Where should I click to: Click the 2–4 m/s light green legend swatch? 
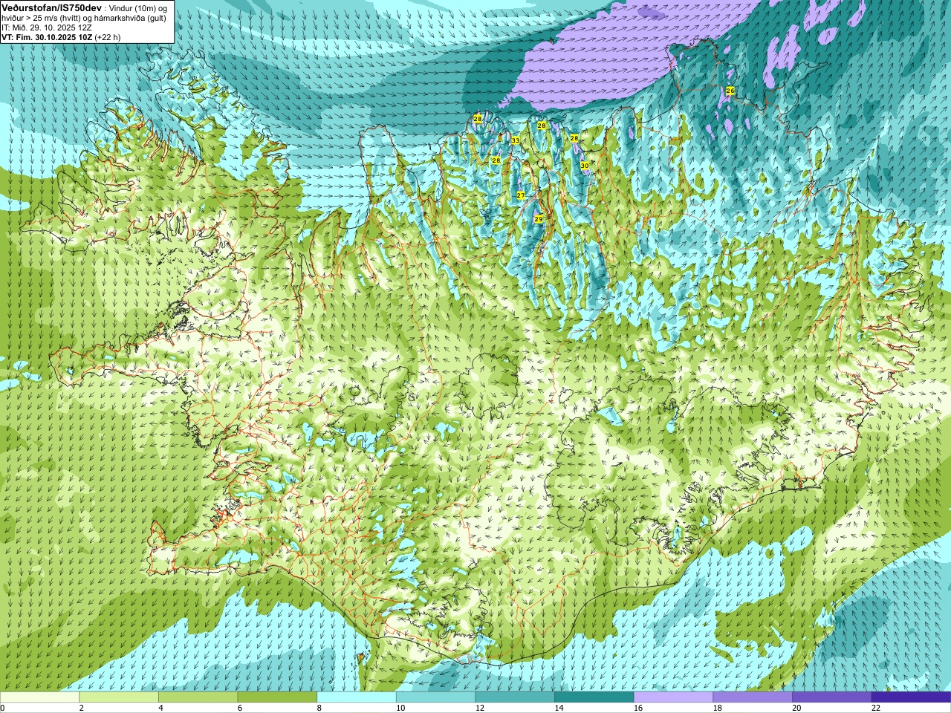[119, 697]
